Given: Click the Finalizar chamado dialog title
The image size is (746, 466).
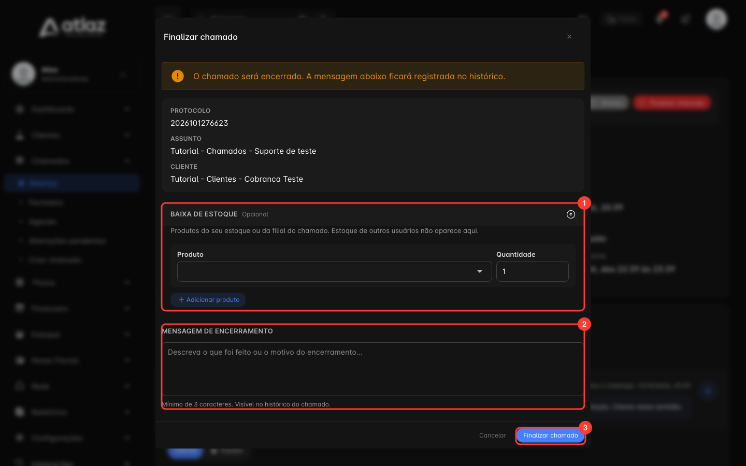Looking at the screenshot, I should tap(200, 37).
